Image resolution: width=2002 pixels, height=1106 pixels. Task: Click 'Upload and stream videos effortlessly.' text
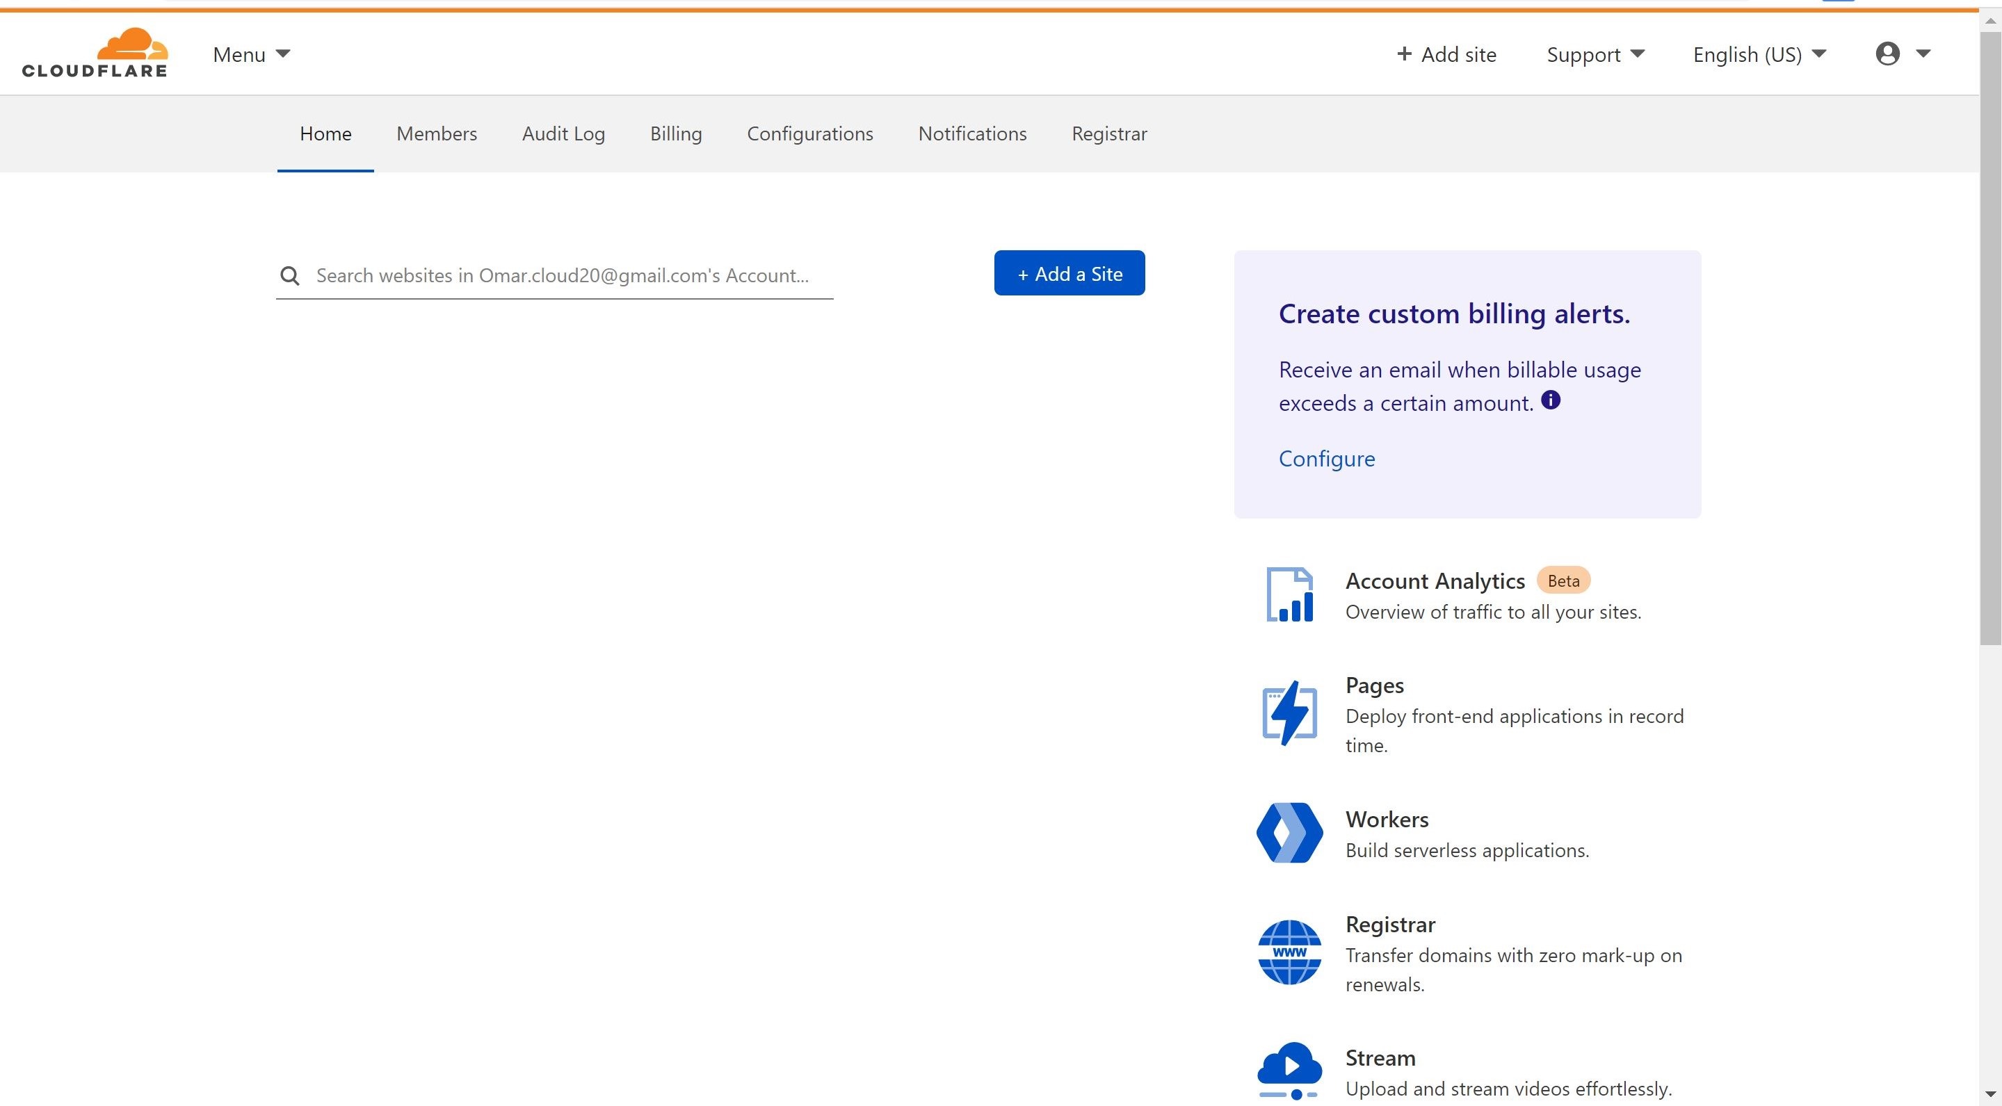(1508, 1089)
